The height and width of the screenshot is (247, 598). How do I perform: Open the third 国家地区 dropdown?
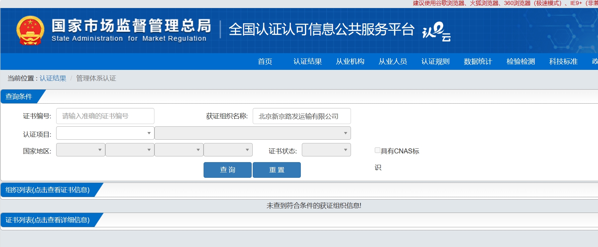(179, 150)
